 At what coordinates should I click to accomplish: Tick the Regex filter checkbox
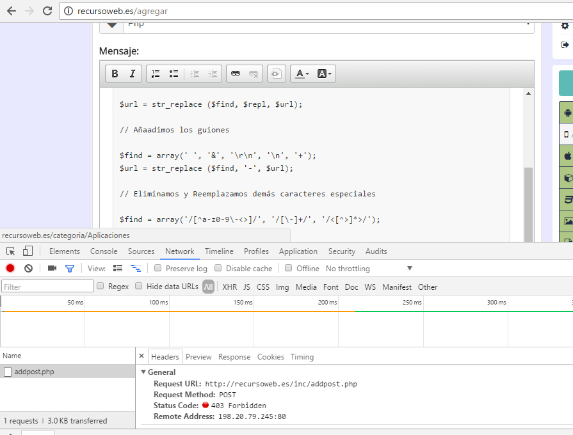click(101, 287)
